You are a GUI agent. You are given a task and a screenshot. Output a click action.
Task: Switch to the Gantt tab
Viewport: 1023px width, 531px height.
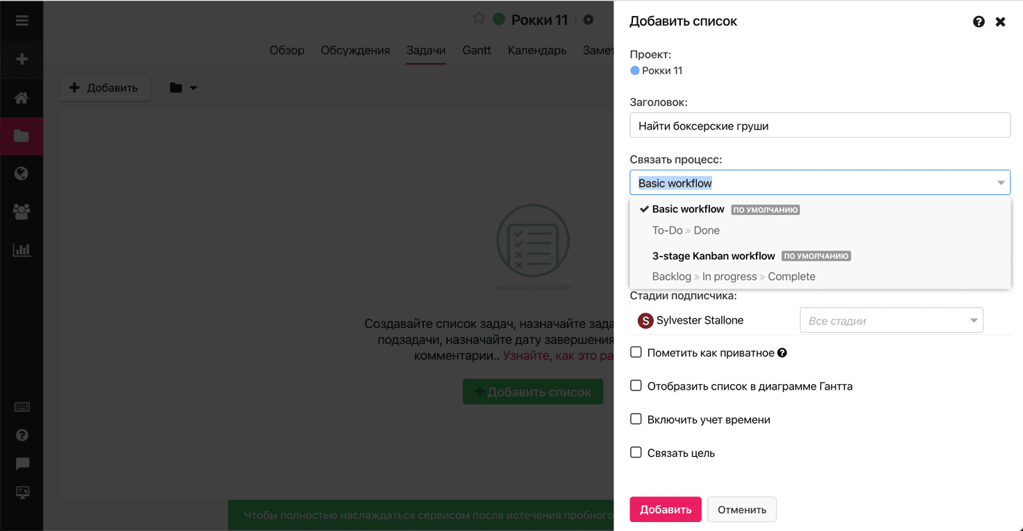coord(477,50)
